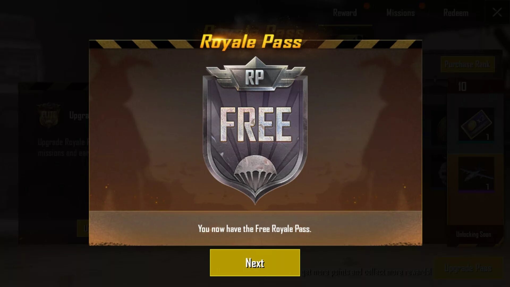Click the partially hidden Upgrade button at left

point(83,228)
